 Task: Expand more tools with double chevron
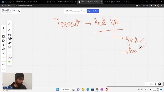click(x=3, y=58)
